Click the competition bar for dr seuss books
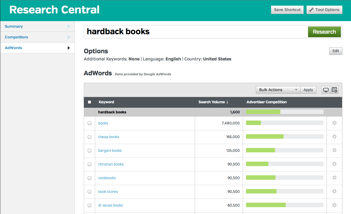 285,205
